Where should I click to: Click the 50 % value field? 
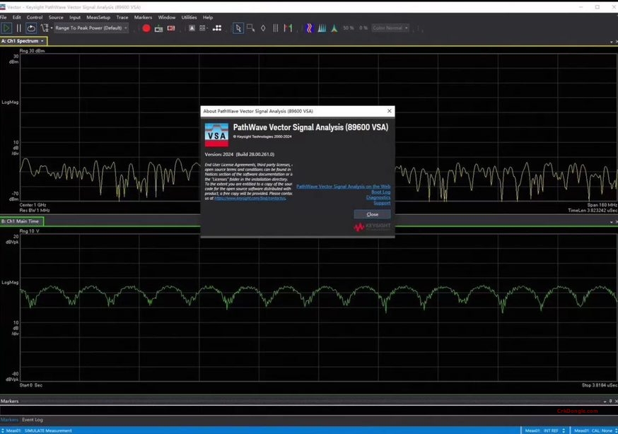click(x=349, y=28)
